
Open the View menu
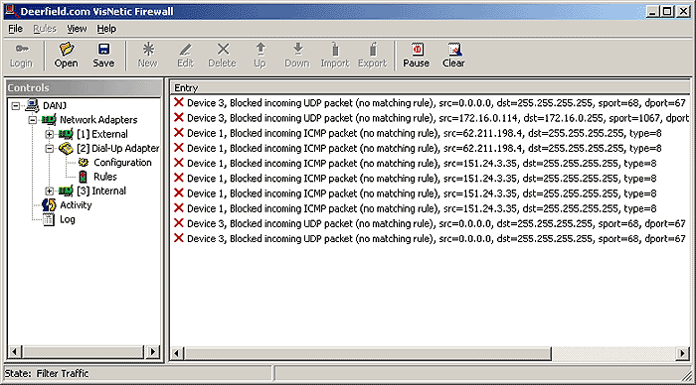pyautogui.click(x=77, y=29)
